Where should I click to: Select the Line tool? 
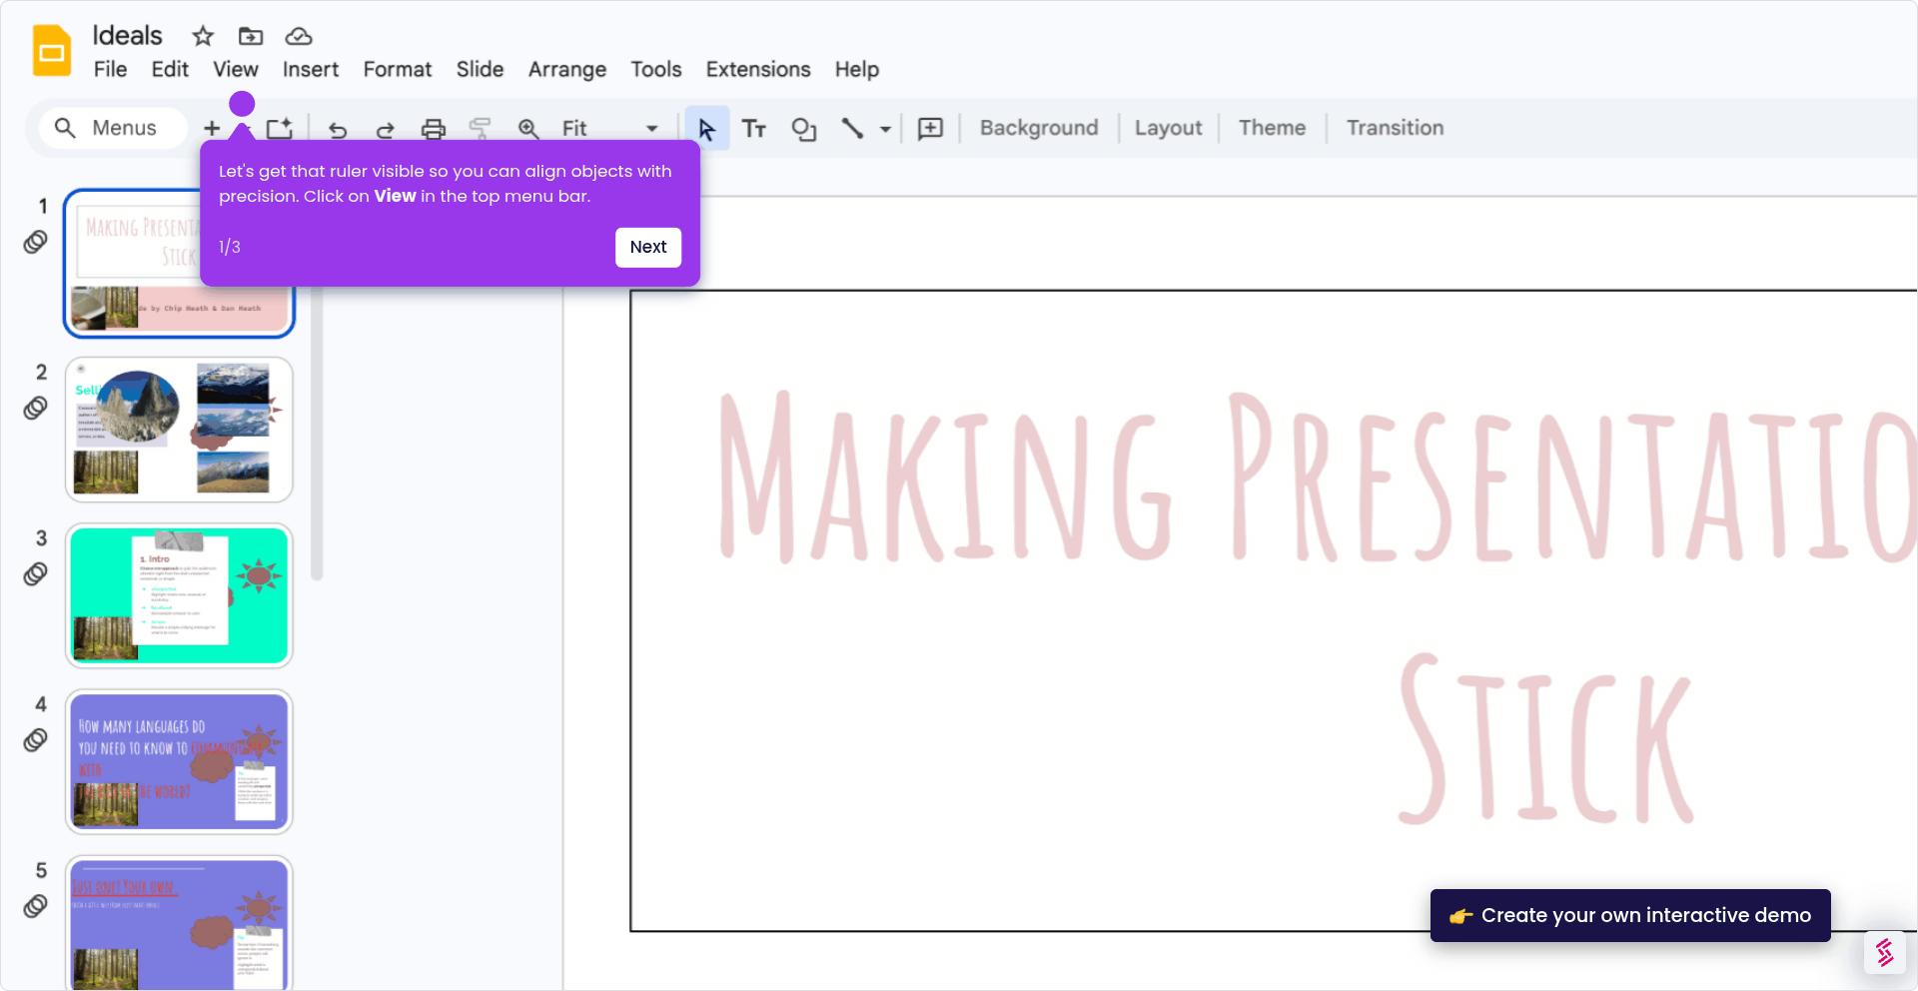pos(852,128)
